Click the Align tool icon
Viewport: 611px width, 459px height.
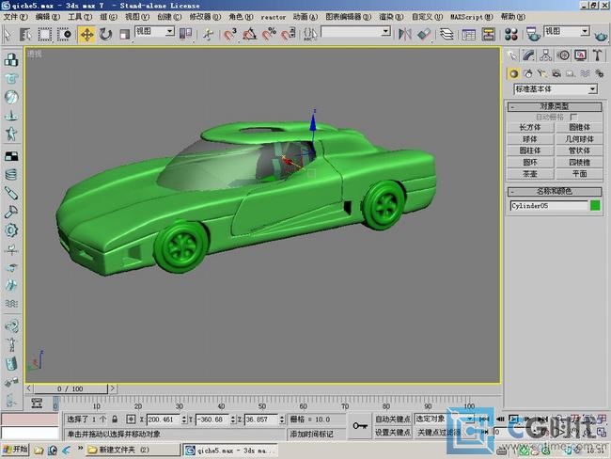[424, 34]
